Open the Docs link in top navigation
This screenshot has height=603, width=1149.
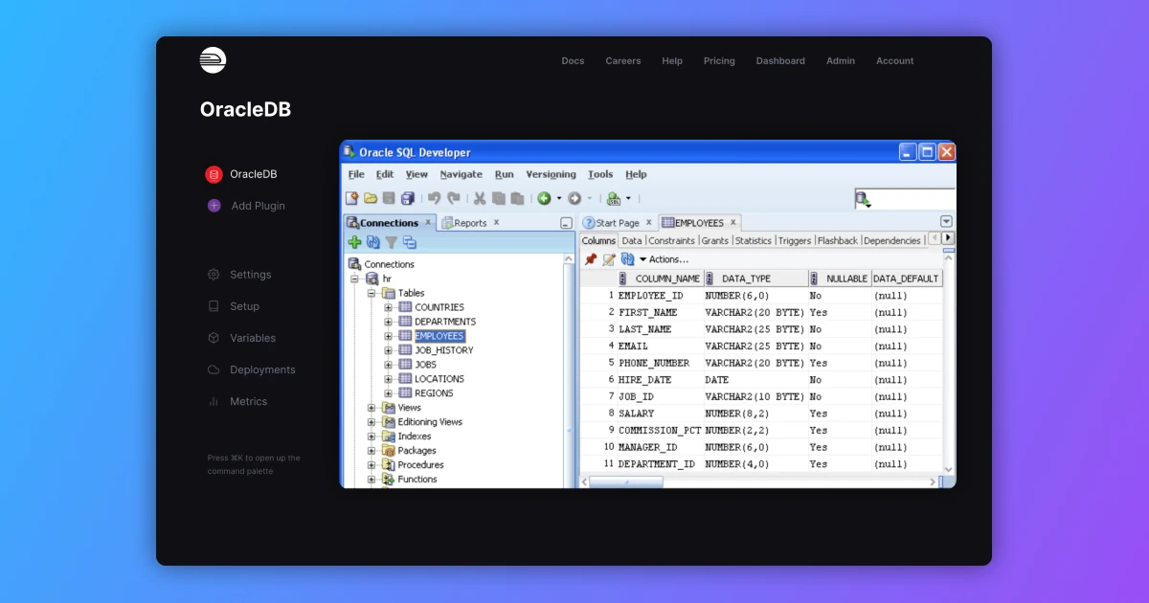click(x=573, y=60)
